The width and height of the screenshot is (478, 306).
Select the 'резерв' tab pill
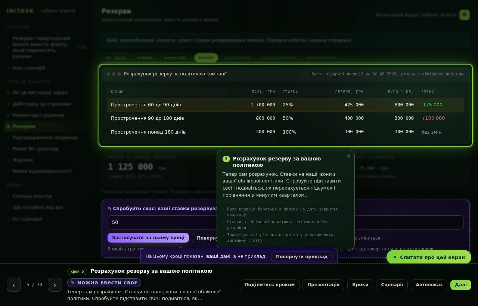[x=206, y=57]
